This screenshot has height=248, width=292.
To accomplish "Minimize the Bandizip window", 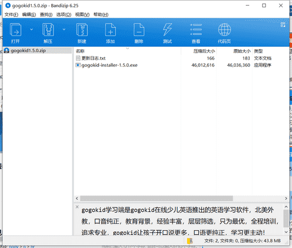I will [248, 6].
